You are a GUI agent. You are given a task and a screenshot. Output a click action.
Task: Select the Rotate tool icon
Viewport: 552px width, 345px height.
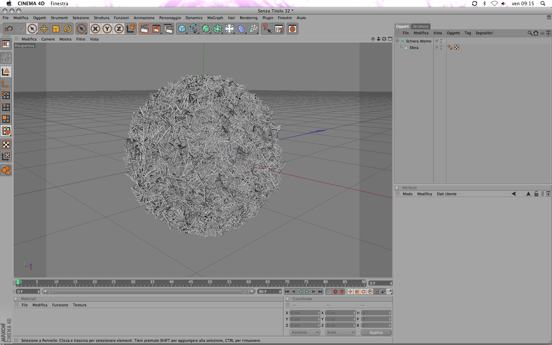point(68,29)
